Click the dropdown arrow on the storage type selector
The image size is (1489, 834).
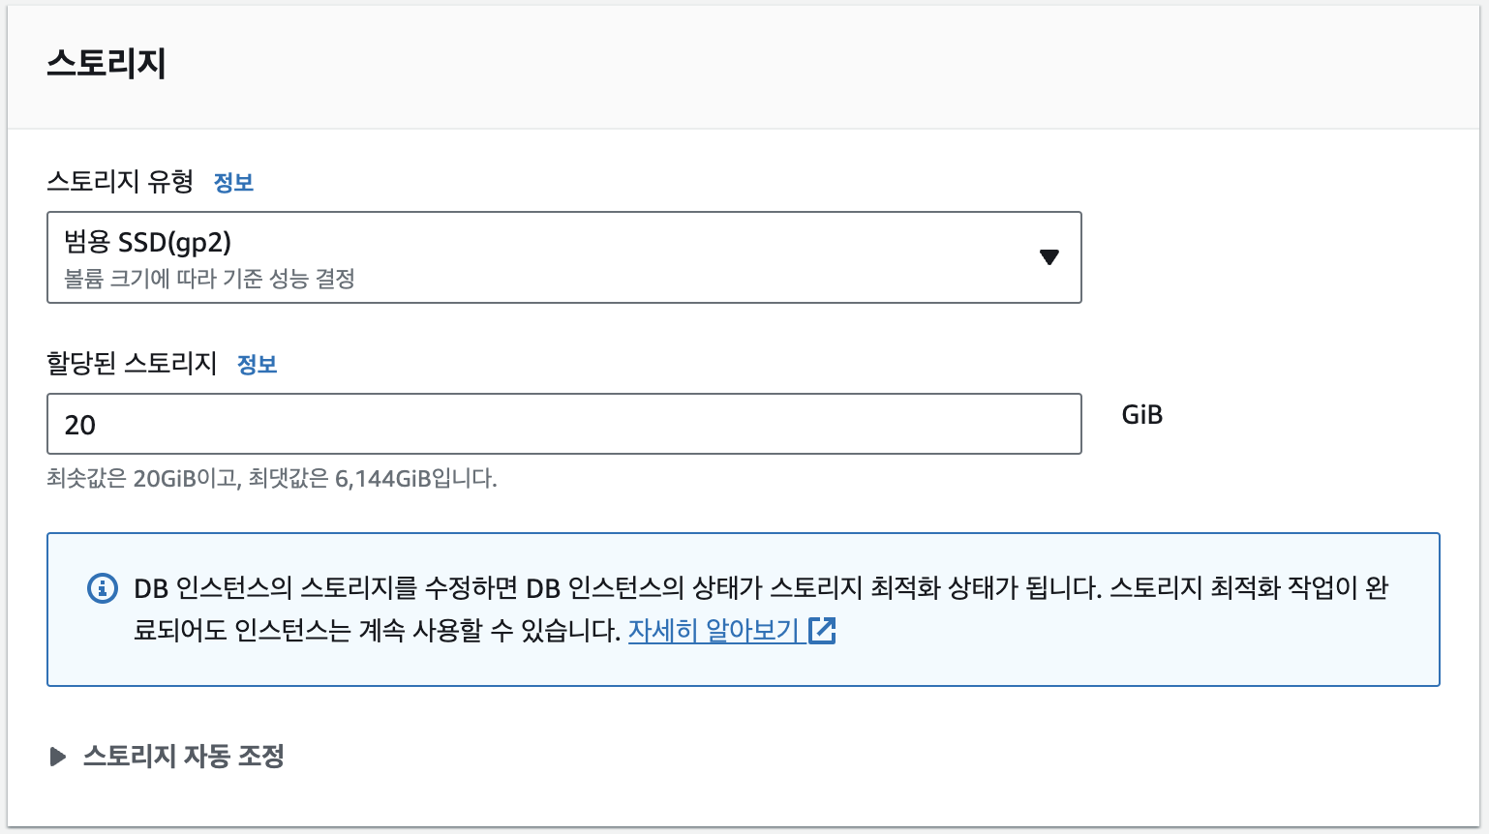click(1049, 257)
